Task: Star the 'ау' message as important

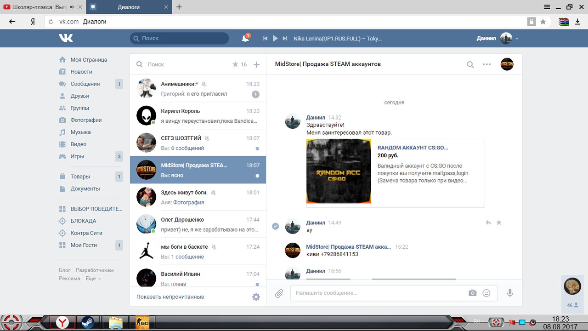Action: [499, 223]
